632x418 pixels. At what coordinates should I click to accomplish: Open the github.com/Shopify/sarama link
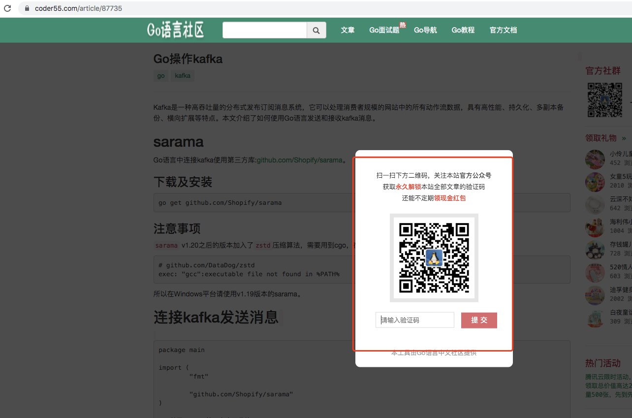pos(299,160)
